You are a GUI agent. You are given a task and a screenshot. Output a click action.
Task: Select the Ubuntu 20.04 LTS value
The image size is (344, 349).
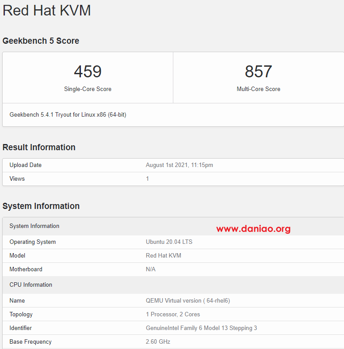[169, 242]
